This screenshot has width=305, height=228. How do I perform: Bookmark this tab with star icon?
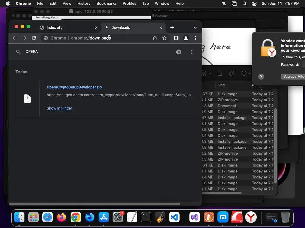point(164,38)
